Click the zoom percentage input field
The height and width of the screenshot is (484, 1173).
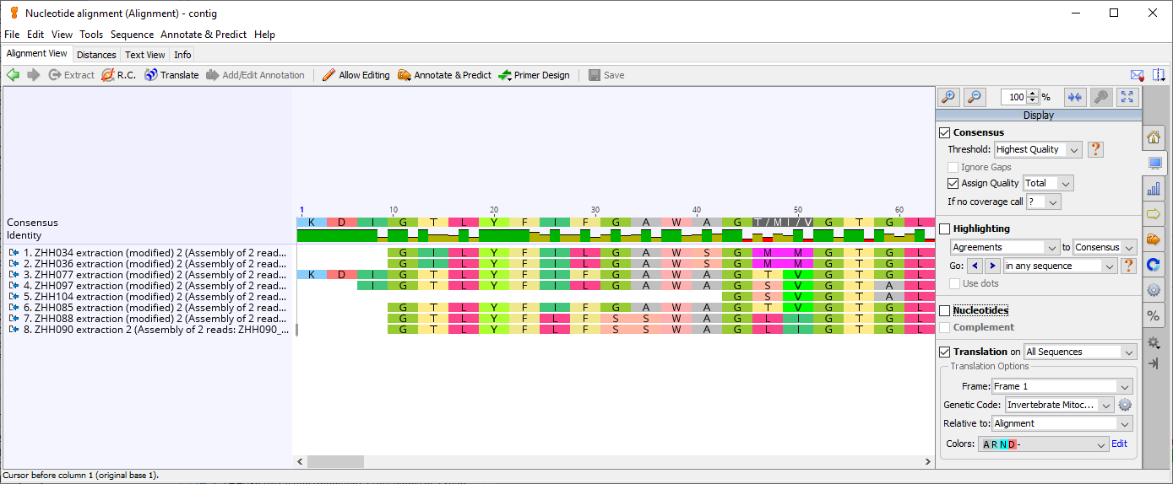pos(1013,97)
